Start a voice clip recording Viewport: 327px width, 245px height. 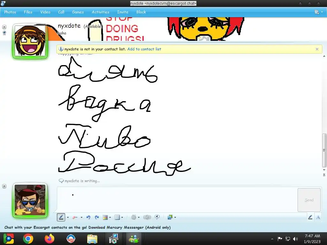157,217
